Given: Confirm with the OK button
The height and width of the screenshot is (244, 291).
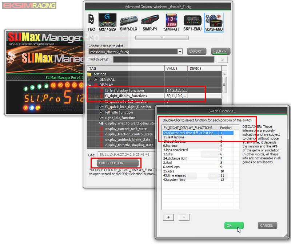Looking at the screenshot, I should click(x=234, y=225).
